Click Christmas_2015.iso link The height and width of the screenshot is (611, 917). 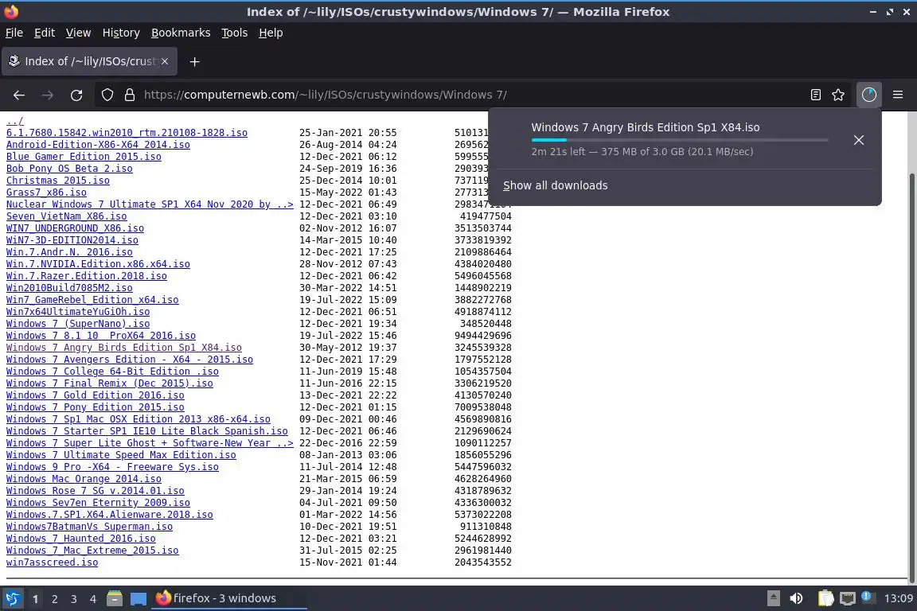pyautogui.click(x=58, y=180)
